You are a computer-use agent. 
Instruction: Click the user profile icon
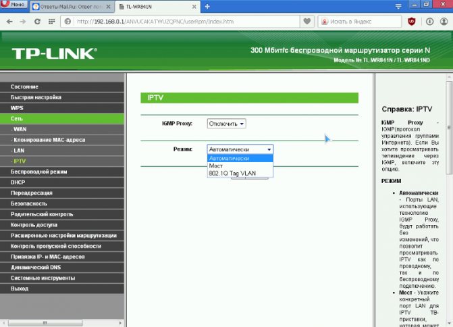tap(444, 22)
